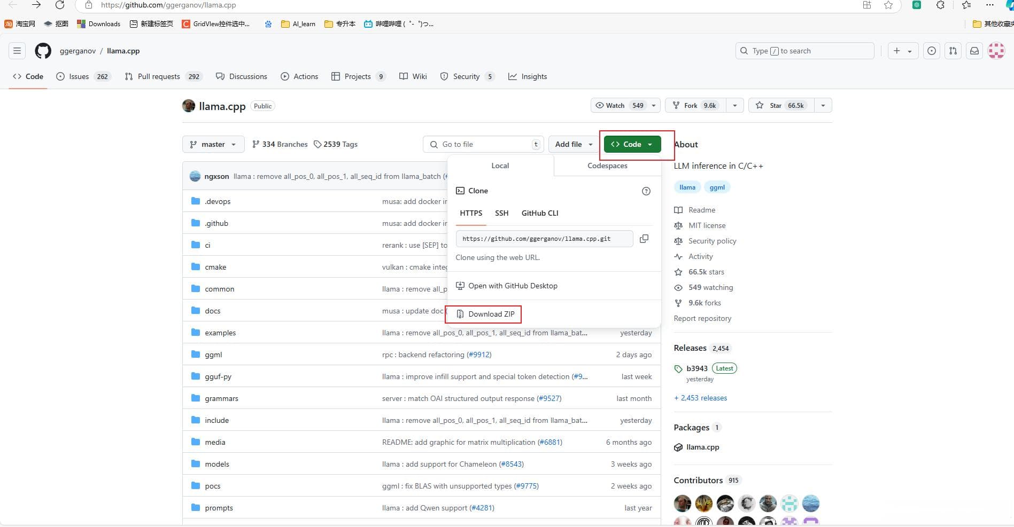1014x527 pixels.
Task: Open the ggerganov owner link
Action: 78,51
